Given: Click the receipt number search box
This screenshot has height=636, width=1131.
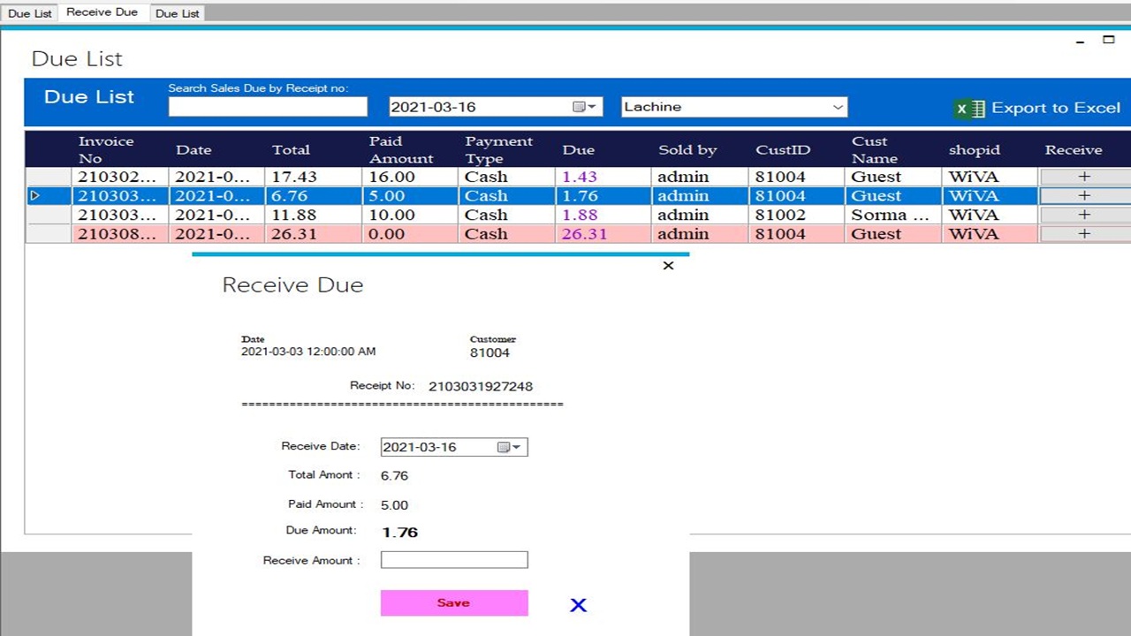Looking at the screenshot, I should click(x=267, y=106).
